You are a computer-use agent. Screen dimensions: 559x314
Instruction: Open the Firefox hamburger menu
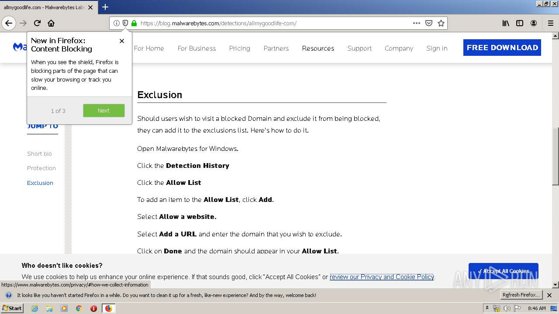(x=551, y=23)
